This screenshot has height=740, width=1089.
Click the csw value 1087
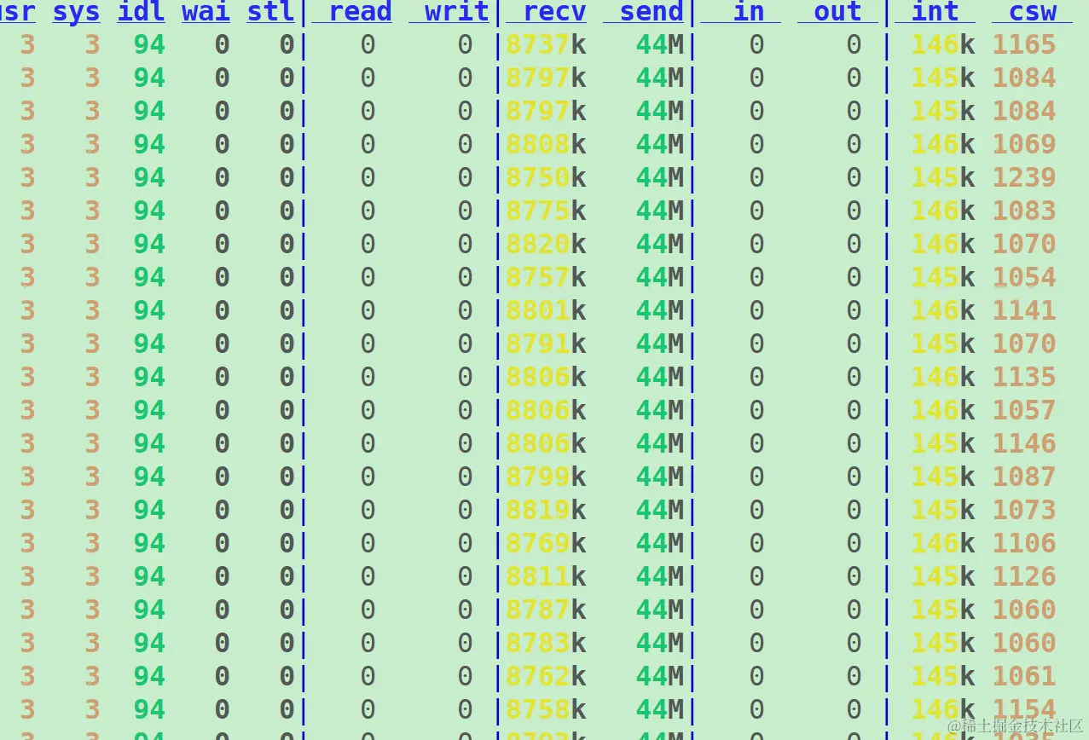point(1024,477)
